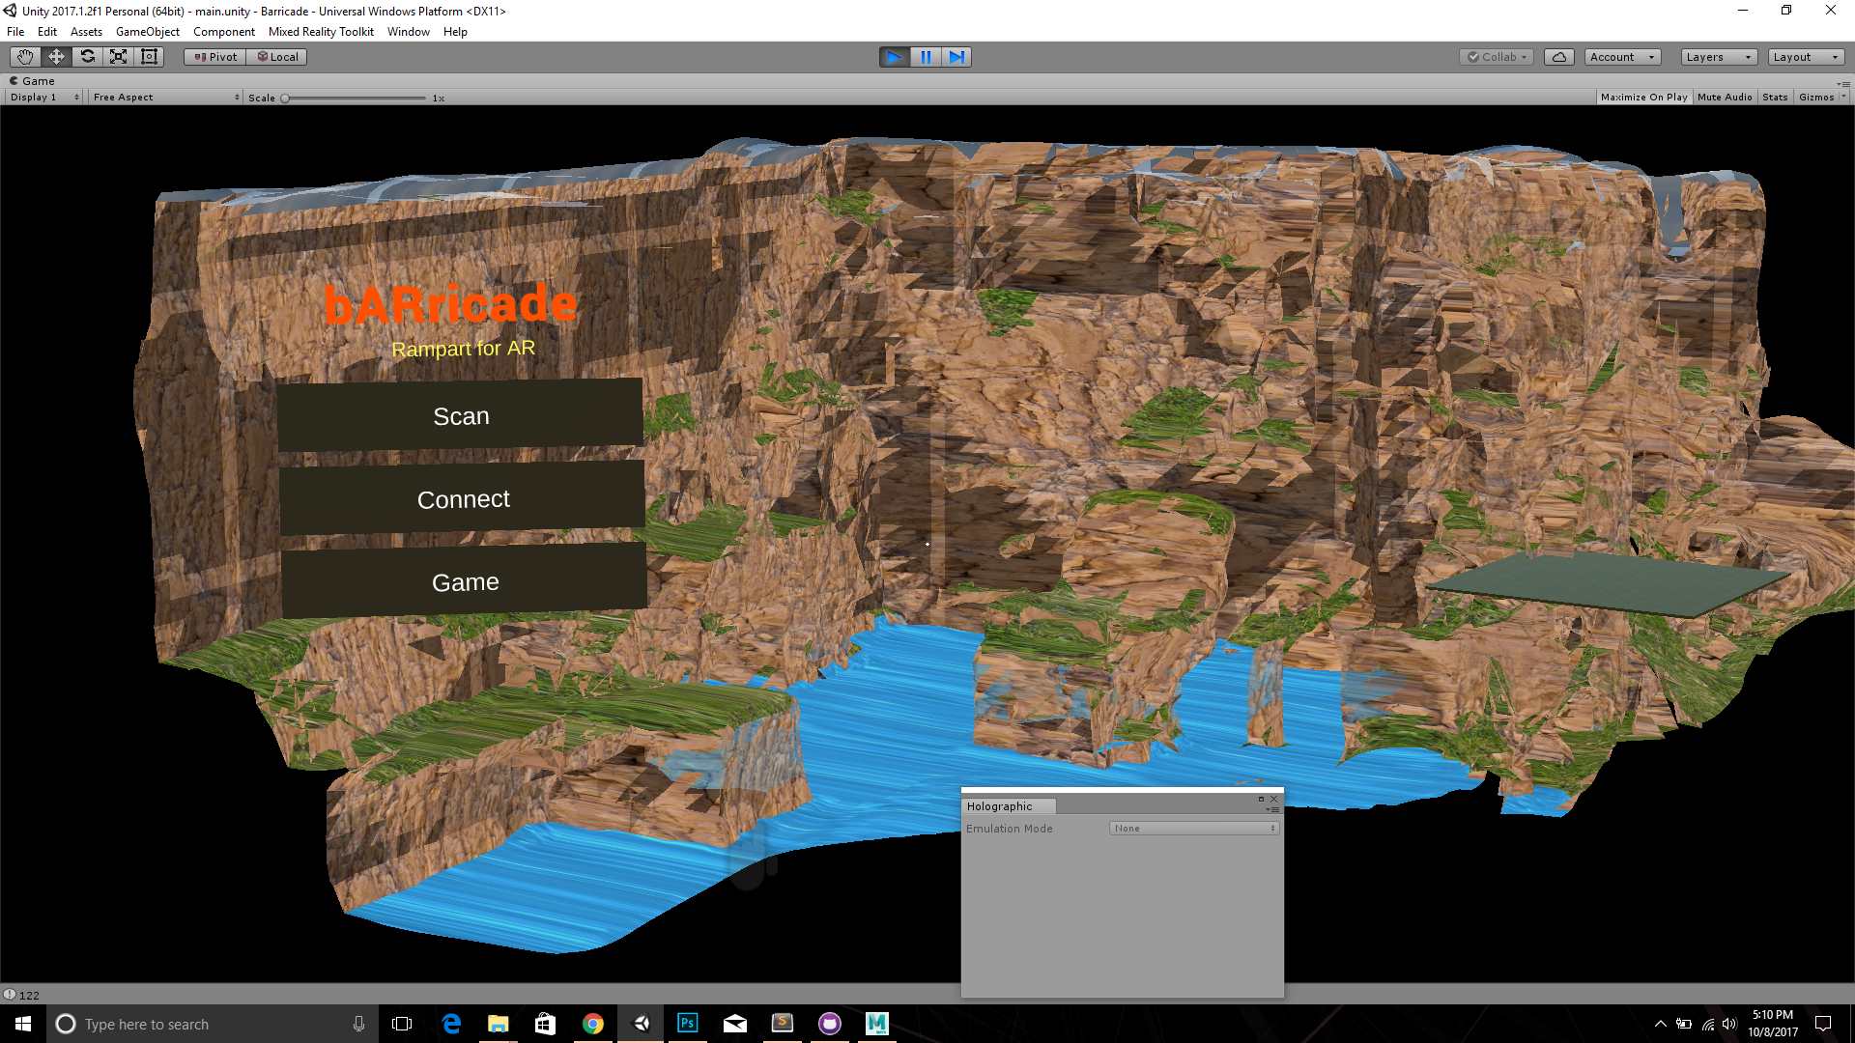Open the Free Aspect dropdown
The width and height of the screenshot is (1855, 1043).
pyautogui.click(x=165, y=98)
